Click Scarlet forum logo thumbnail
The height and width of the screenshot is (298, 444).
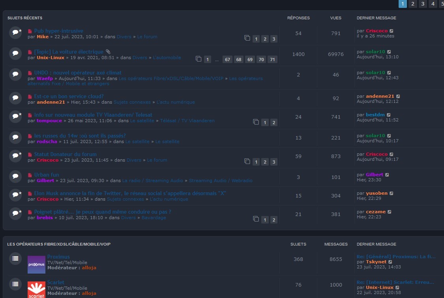tap(36, 290)
